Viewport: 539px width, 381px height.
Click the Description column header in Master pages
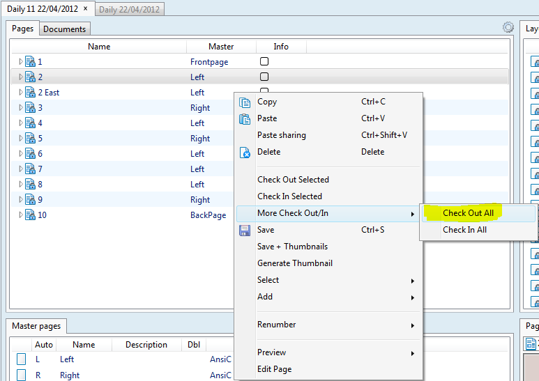(x=146, y=345)
